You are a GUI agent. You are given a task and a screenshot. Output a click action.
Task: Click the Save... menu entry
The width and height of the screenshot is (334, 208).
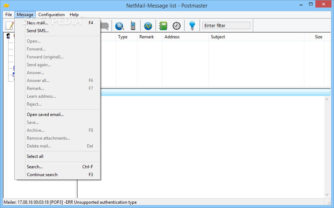pyautogui.click(x=58, y=122)
